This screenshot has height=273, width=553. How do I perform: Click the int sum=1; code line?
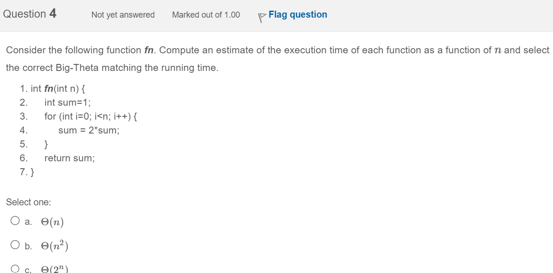[68, 102]
